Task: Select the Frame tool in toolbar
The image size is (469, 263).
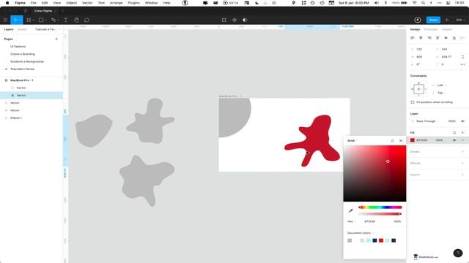Action: 29,20
